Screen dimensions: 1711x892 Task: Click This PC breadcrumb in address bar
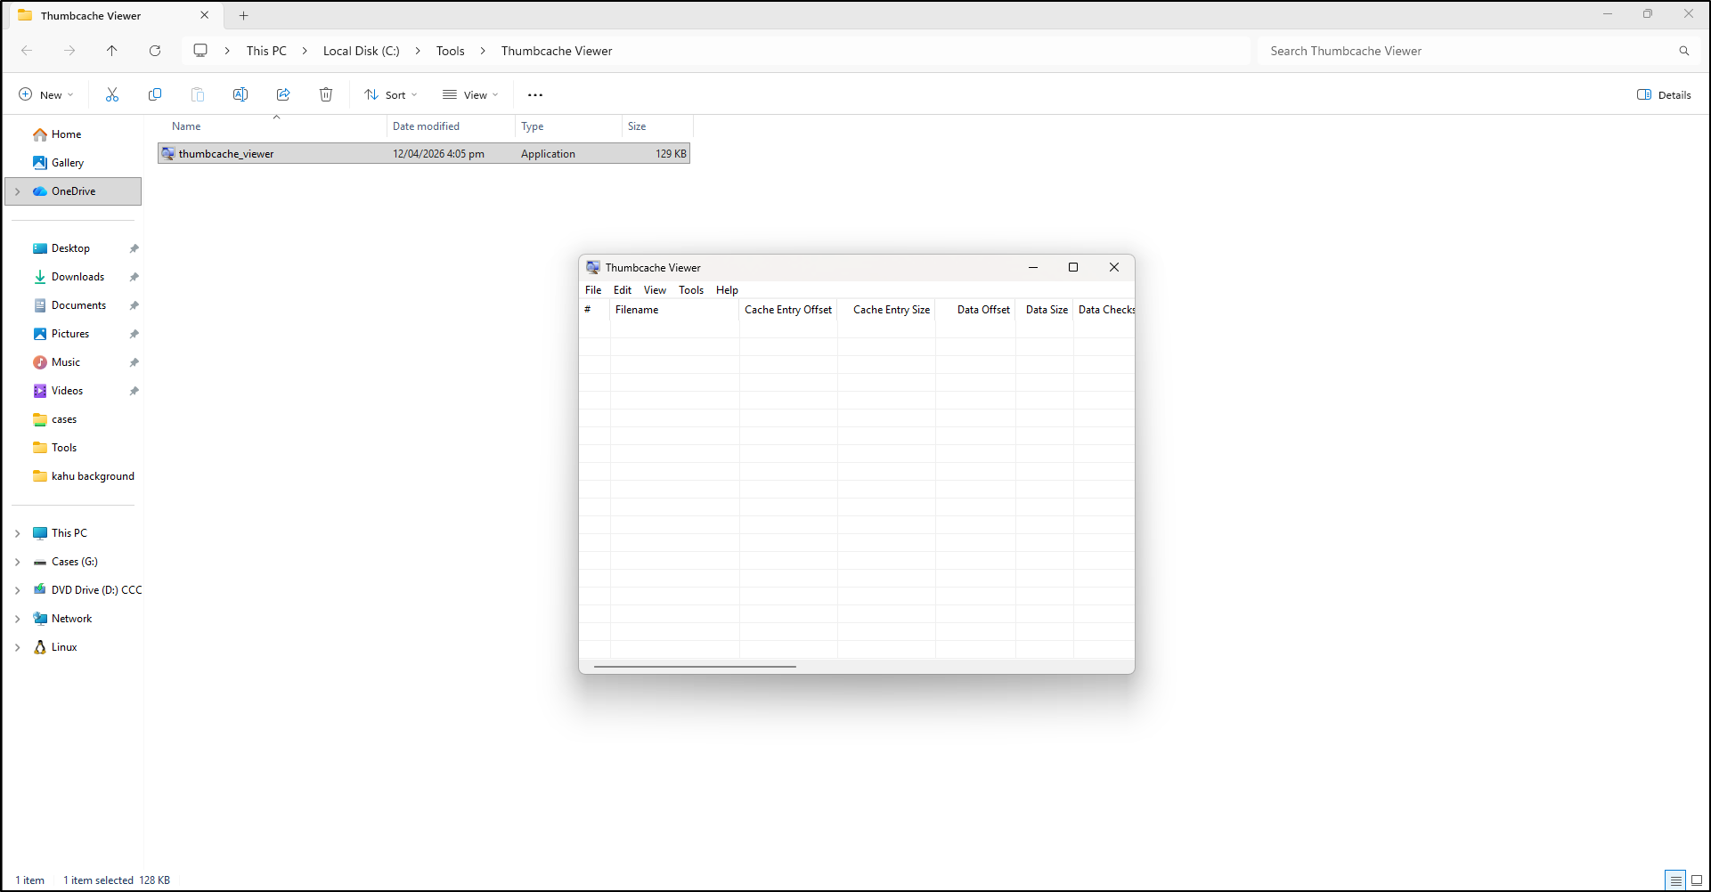(266, 51)
